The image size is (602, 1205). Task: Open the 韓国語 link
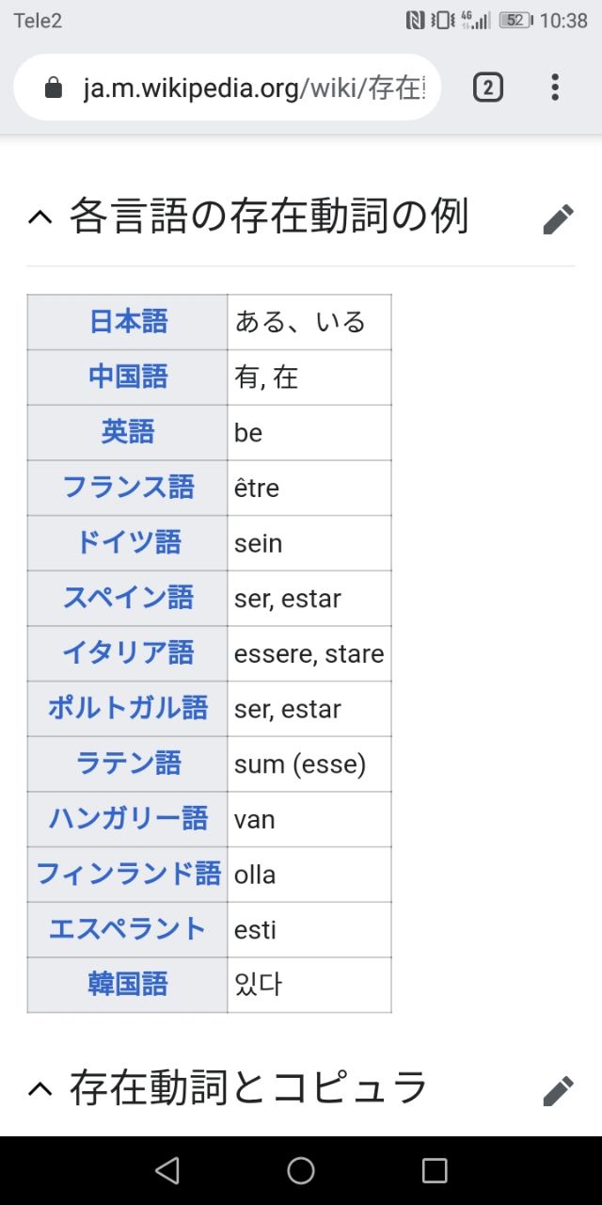pyautogui.click(x=128, y=985)
